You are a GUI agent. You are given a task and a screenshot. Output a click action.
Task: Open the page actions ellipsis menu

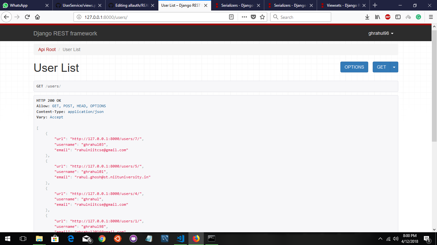tap(244, 17)
